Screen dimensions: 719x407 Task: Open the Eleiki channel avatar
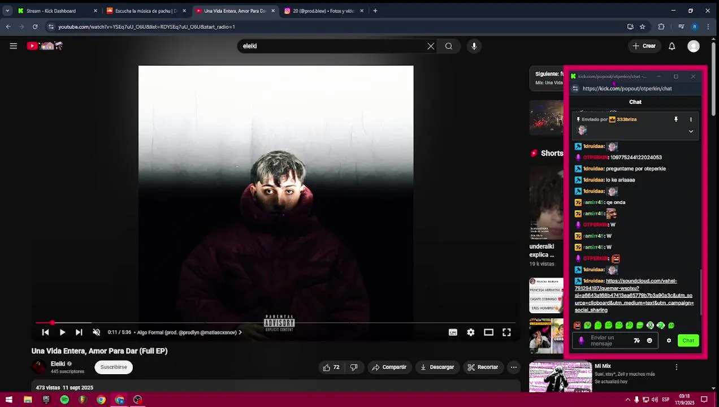coord(38,367)
